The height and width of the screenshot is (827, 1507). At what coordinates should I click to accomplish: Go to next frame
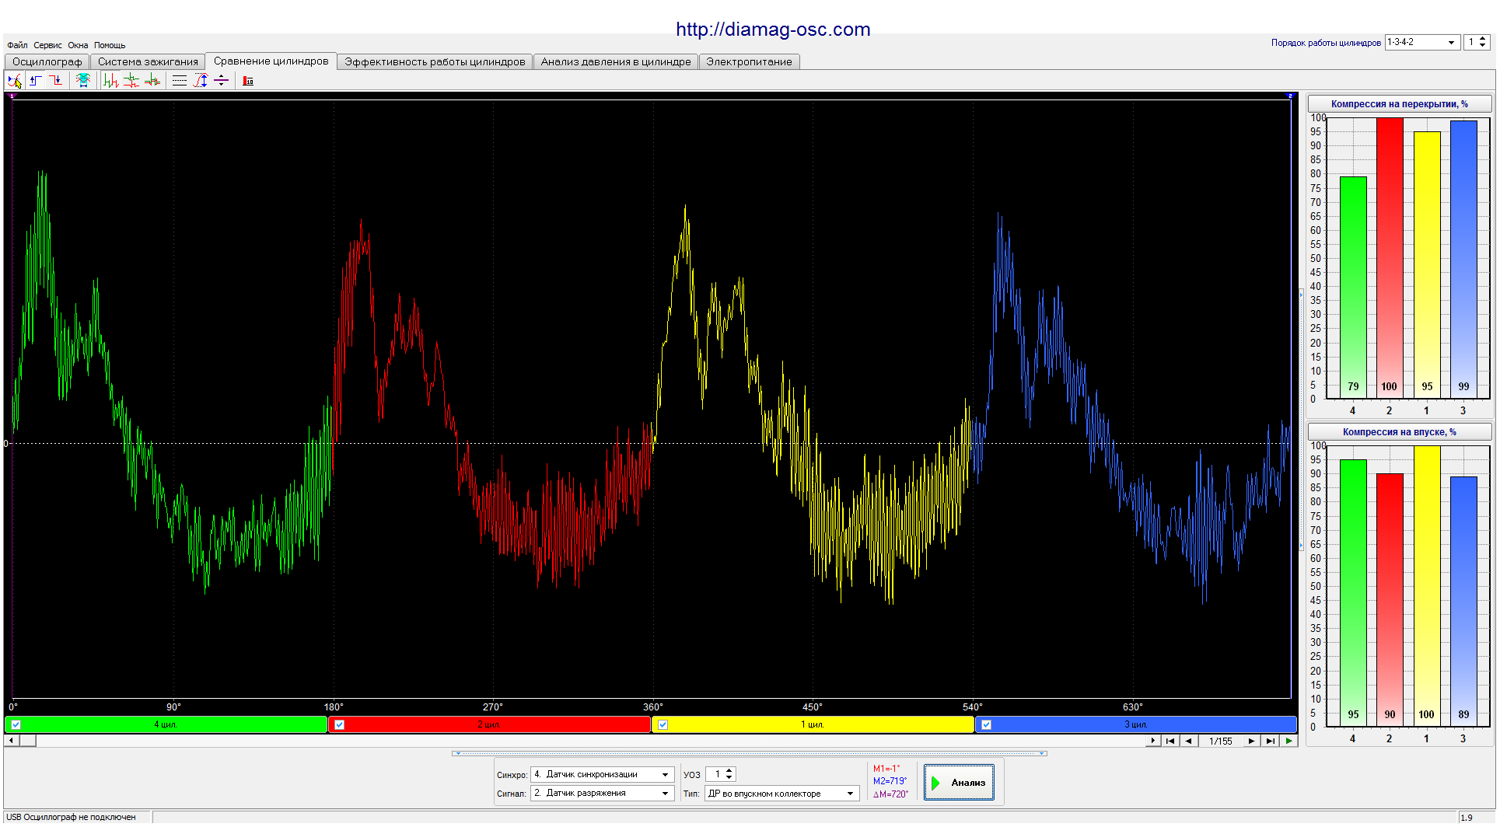click(1251, 741)
